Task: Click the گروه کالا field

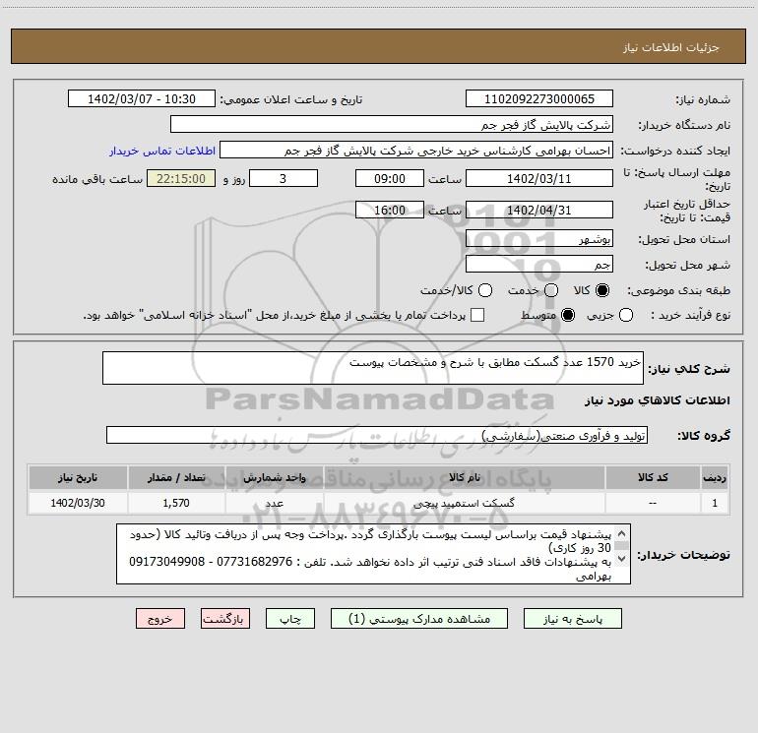Action: tap(377, 435)
